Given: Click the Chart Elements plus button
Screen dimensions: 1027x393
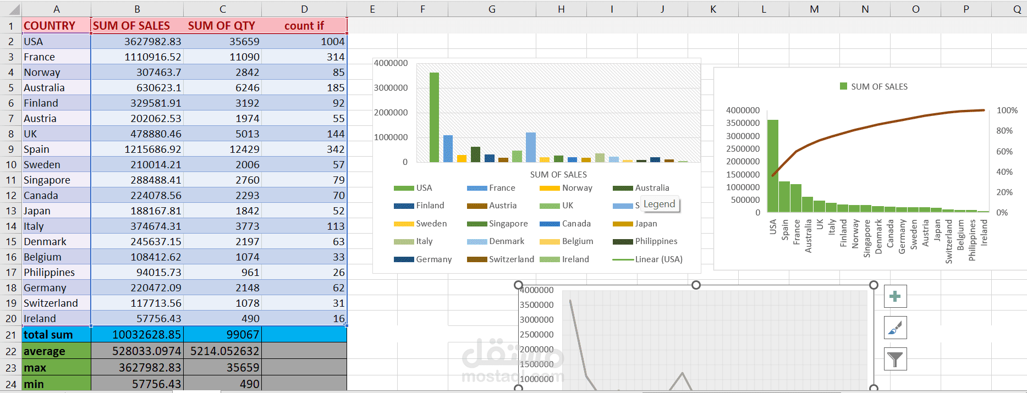Looking at the screenshot, I should pos(895,297).
